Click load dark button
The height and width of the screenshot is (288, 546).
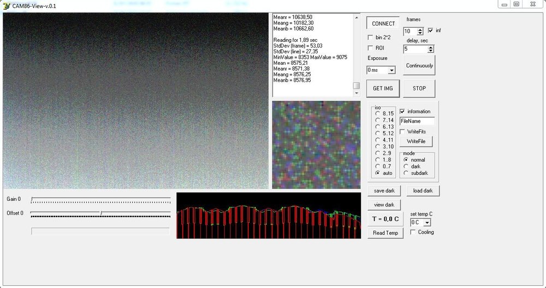coord(423,191)
